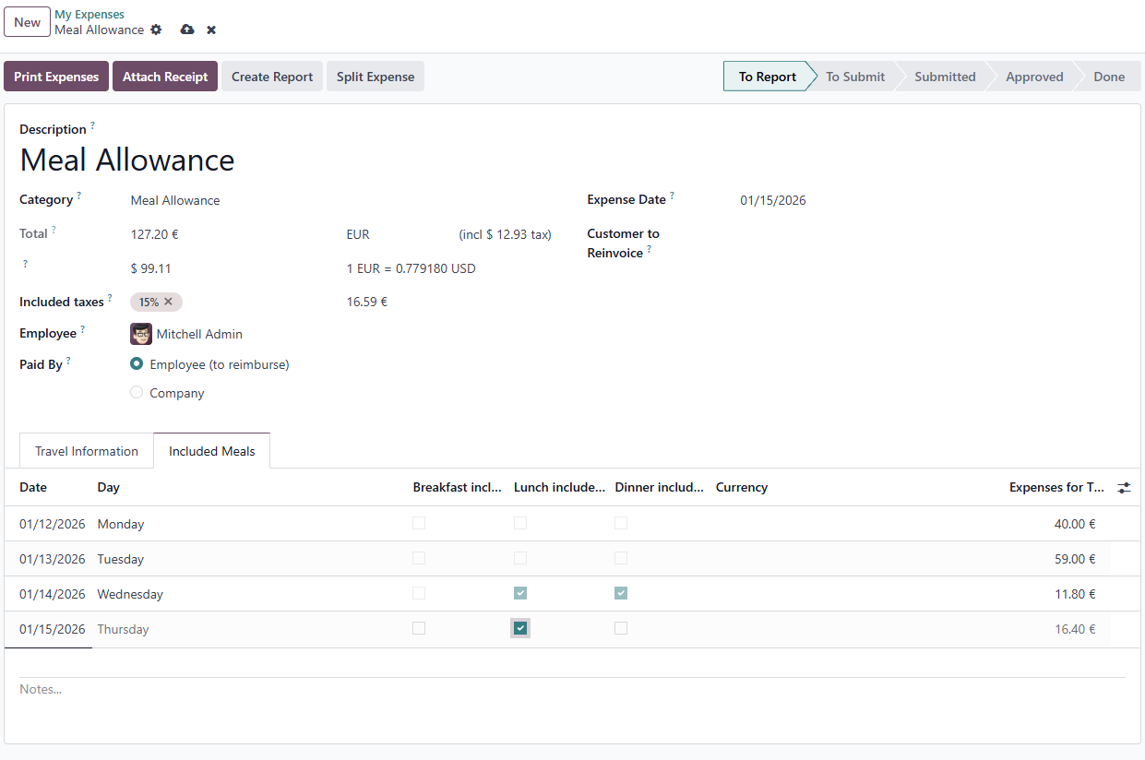Open the EUR currency dropdown
This screenshot has height=760, width=1145.
tap(397, 234)
